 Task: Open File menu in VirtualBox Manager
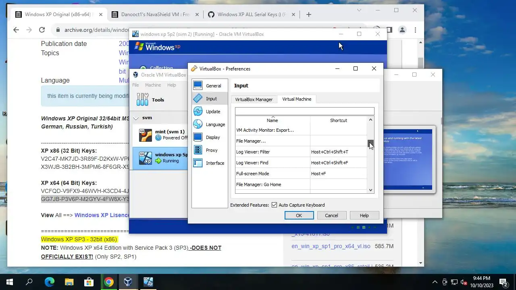pyautogui.click(x=135, y=85)
